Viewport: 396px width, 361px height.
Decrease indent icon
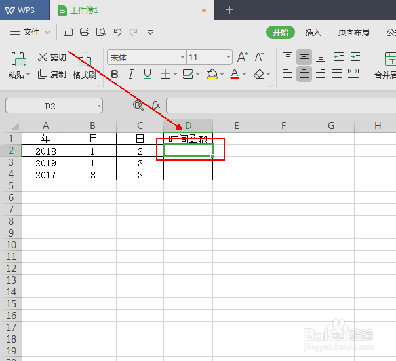(x=339, y=57)
